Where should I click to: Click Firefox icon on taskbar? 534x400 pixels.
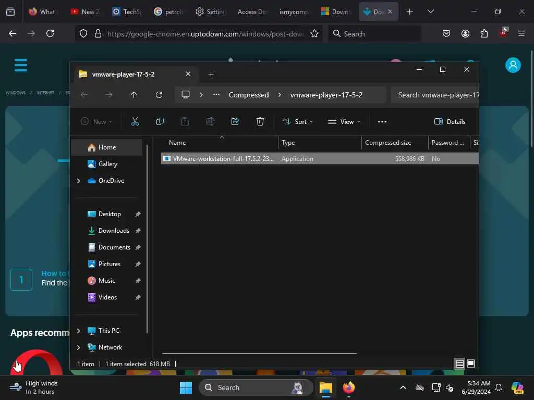[x=349, y=387]
